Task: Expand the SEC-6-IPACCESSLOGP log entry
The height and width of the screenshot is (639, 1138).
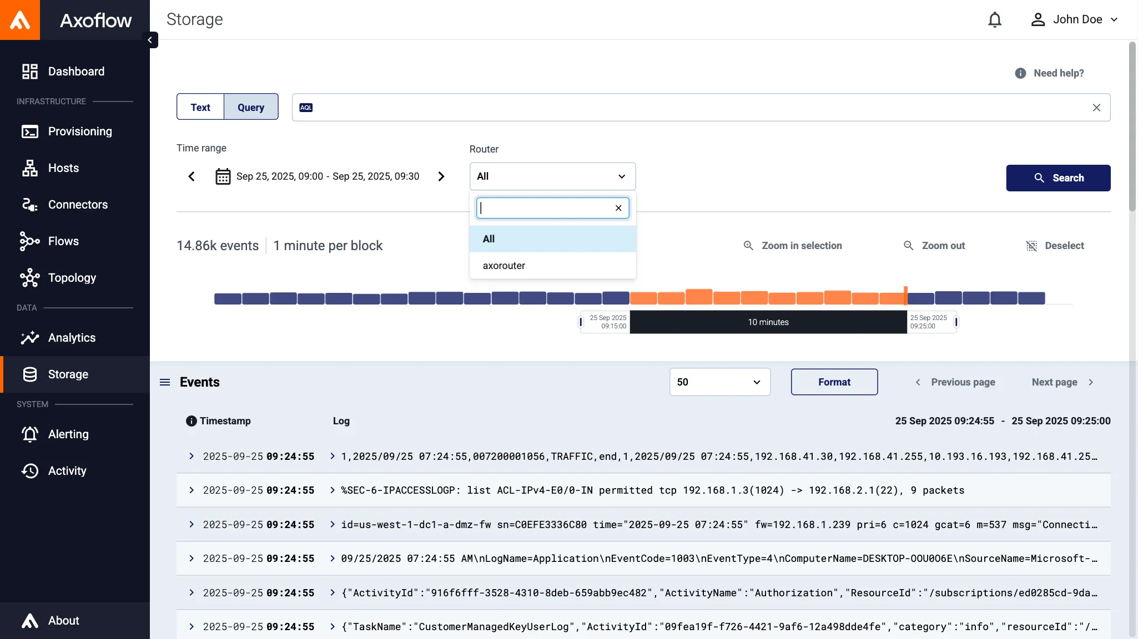Action: pyautogui.click(x=192, y=490)
